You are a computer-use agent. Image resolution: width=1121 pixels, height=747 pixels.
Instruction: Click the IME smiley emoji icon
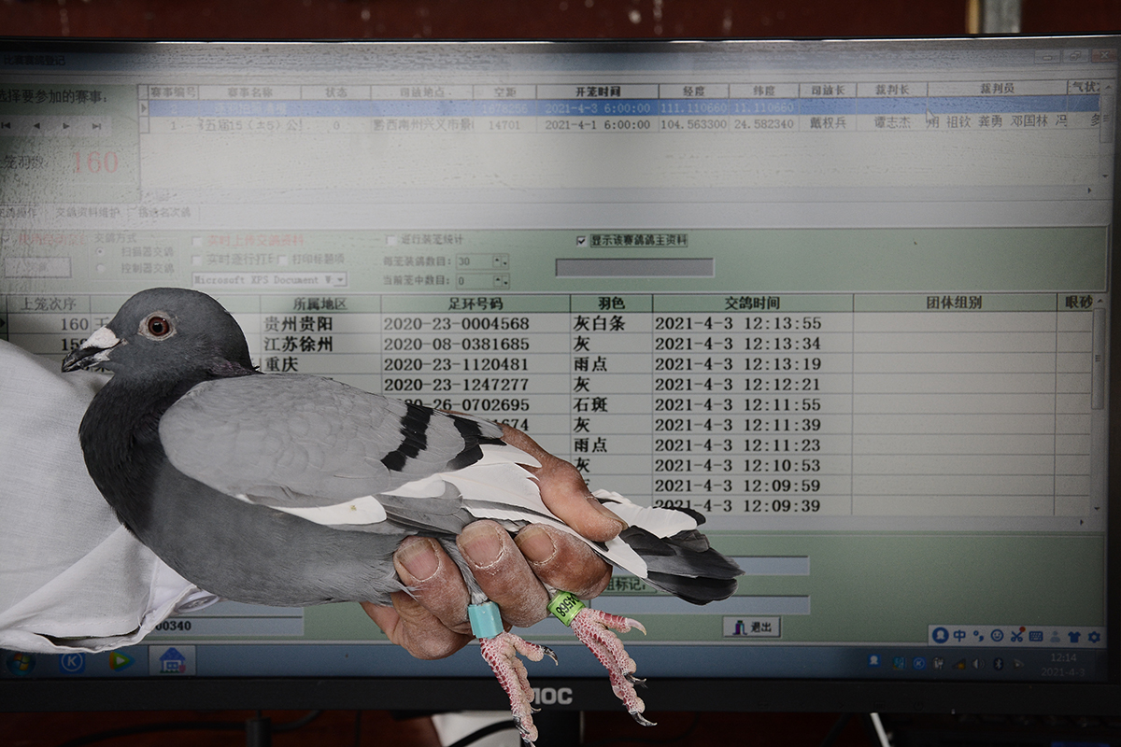pos(998,636)
